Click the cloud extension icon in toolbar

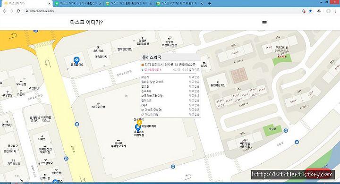319,11
